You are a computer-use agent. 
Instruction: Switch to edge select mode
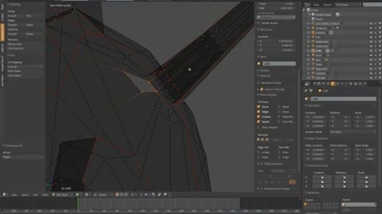tap(122, 194)
